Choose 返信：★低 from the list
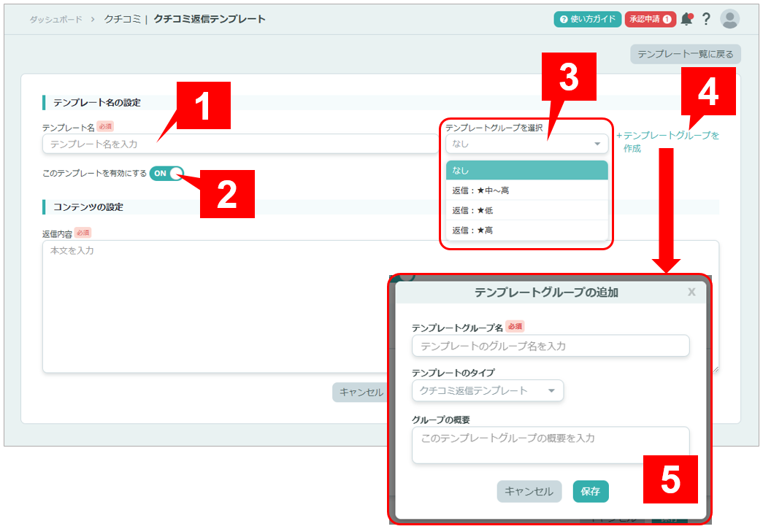 tap(526, 210)
